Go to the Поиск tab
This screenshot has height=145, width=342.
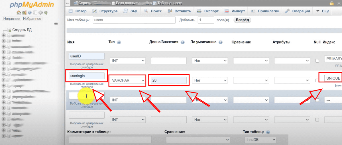coord(153,11)
